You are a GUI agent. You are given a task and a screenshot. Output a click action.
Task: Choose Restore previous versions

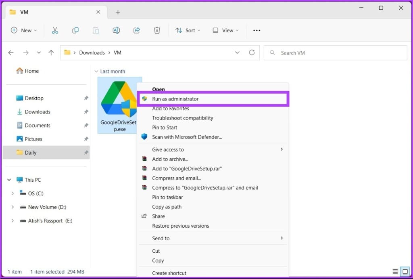click(213, 226)
